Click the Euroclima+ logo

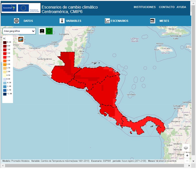[x=9, y=8]
